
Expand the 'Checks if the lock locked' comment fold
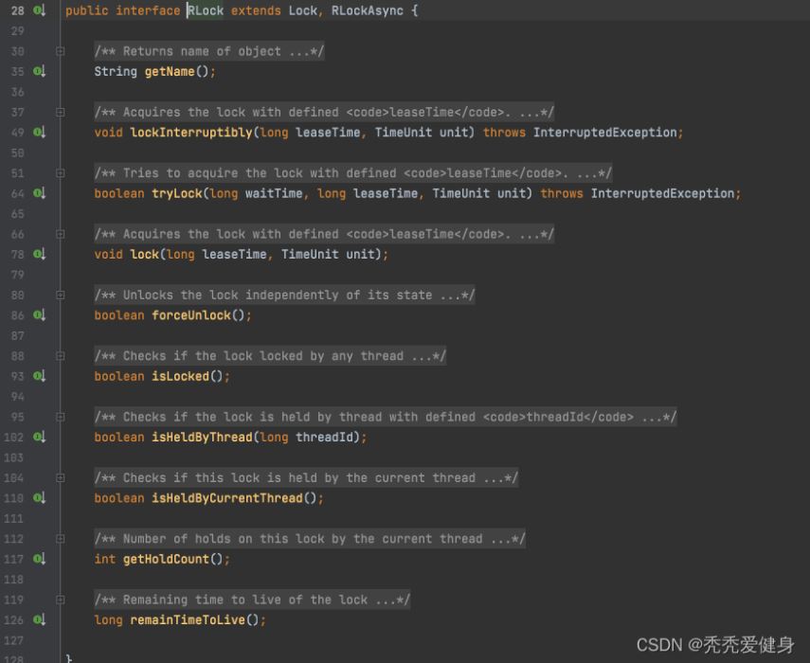tap(61, 356)
